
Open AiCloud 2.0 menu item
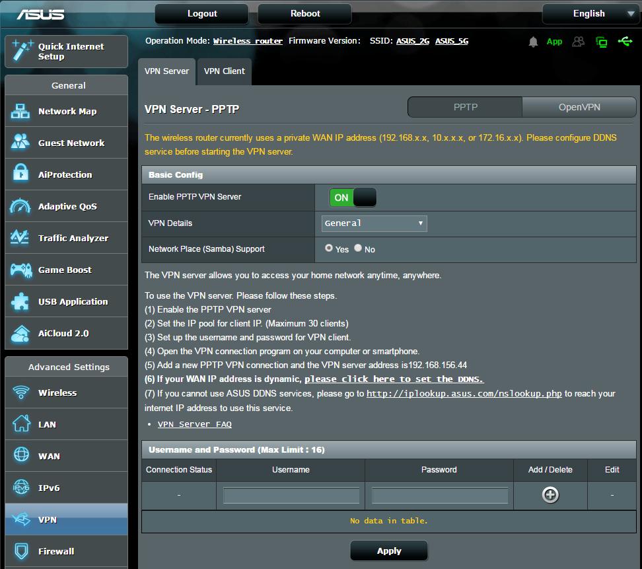coord(66,333)
